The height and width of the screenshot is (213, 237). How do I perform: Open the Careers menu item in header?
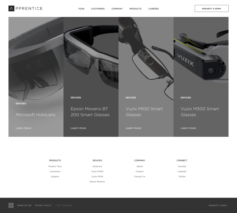[x=154, y=9]
